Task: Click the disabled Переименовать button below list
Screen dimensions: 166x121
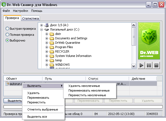Action: tap(89, 101)
